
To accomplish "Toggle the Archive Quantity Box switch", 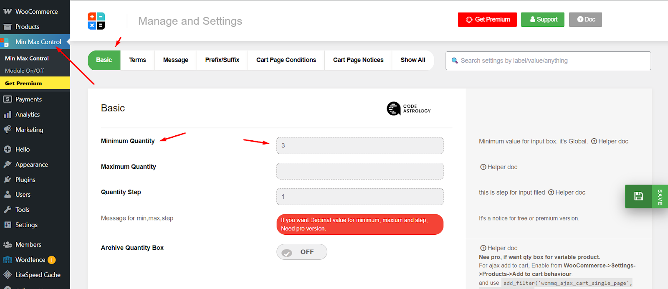I will 302,252.
